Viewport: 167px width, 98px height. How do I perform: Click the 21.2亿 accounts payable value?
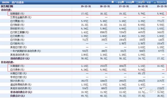pos(85,25)
